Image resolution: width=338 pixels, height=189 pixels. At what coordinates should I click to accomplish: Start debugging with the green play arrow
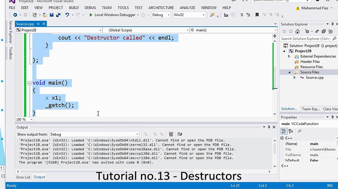(91, 15)
